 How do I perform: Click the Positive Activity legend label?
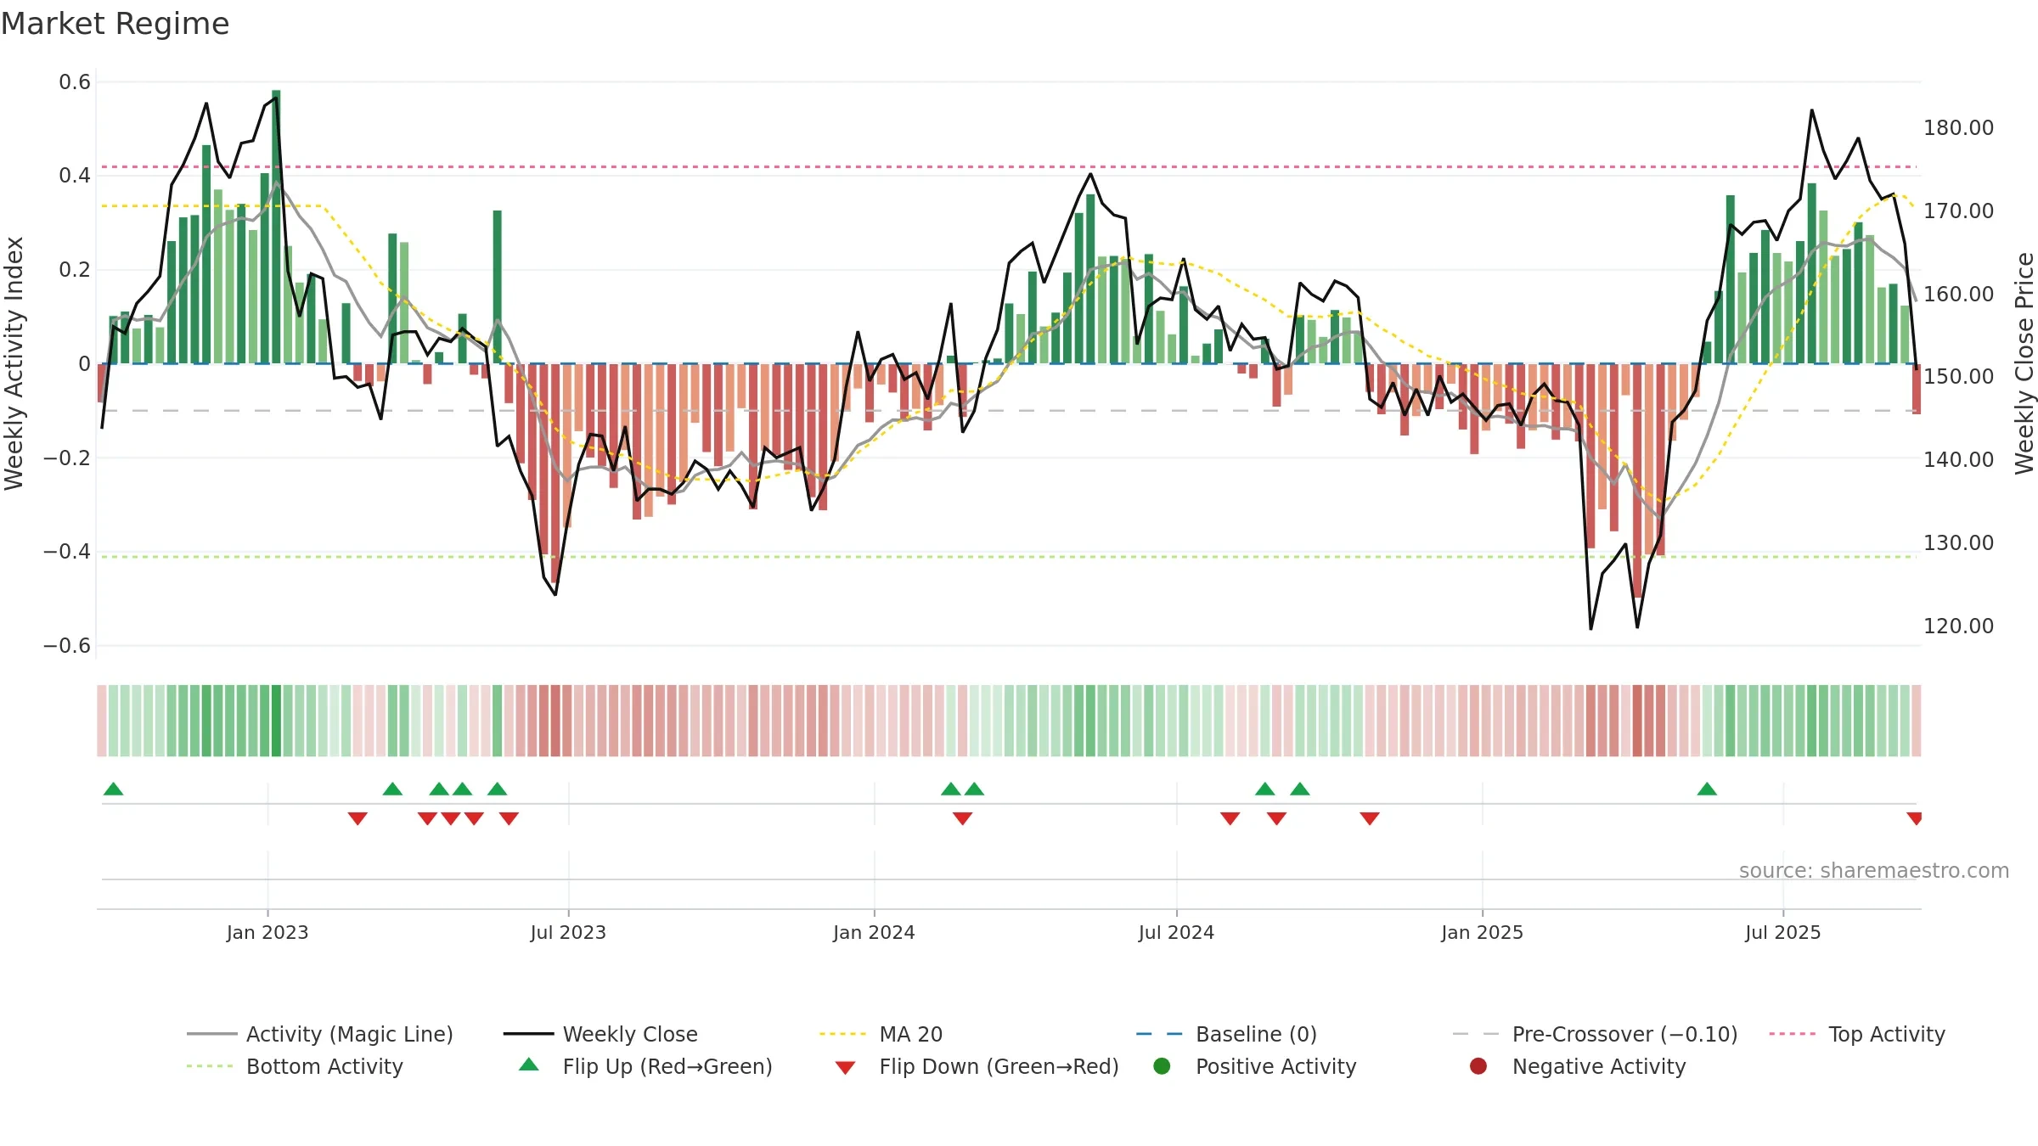(x=1275, y=1066)
